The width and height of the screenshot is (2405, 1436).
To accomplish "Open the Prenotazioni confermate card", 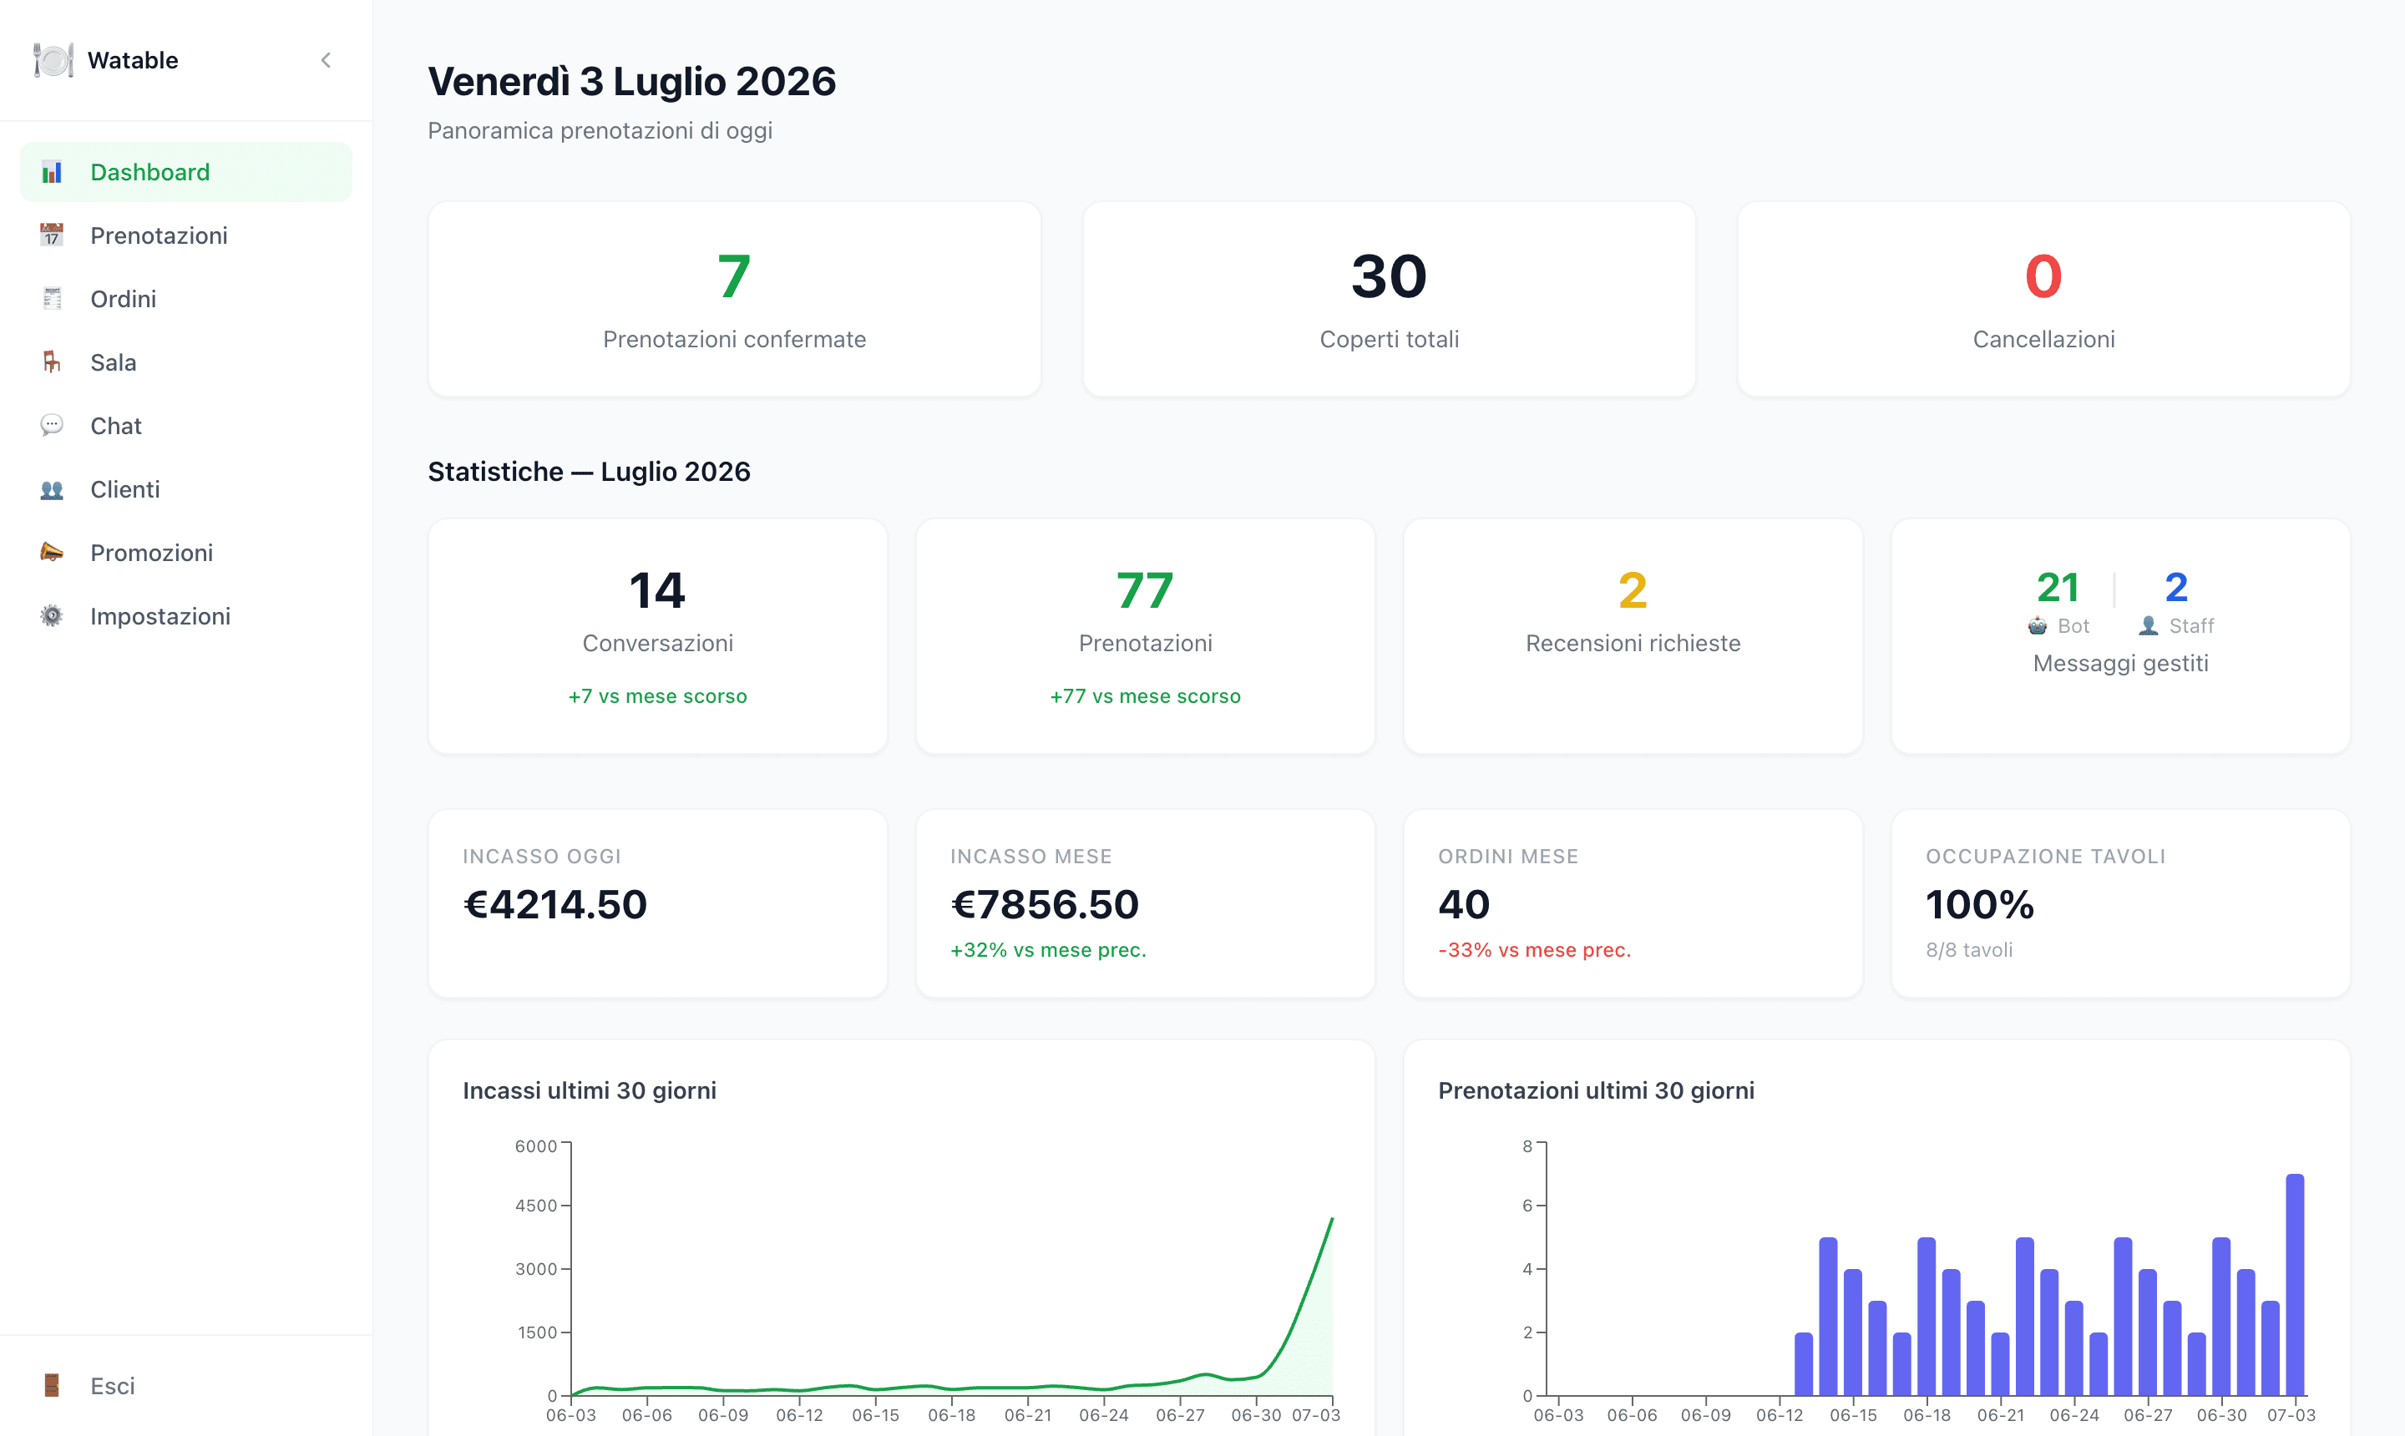I will [735, 299].
